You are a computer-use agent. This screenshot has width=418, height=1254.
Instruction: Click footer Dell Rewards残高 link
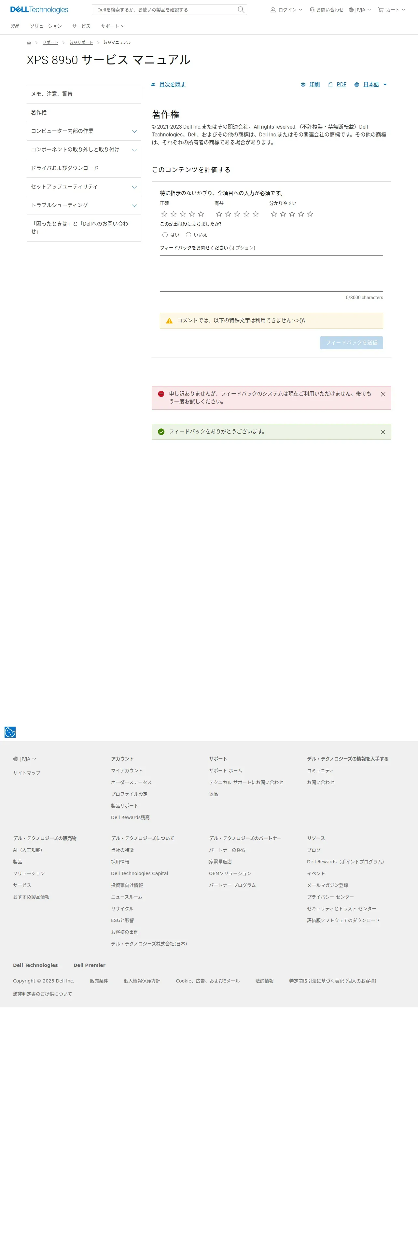coord(131,818)
